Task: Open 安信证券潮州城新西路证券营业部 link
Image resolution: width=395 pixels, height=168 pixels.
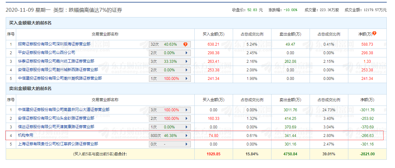Action: [58, 70]
